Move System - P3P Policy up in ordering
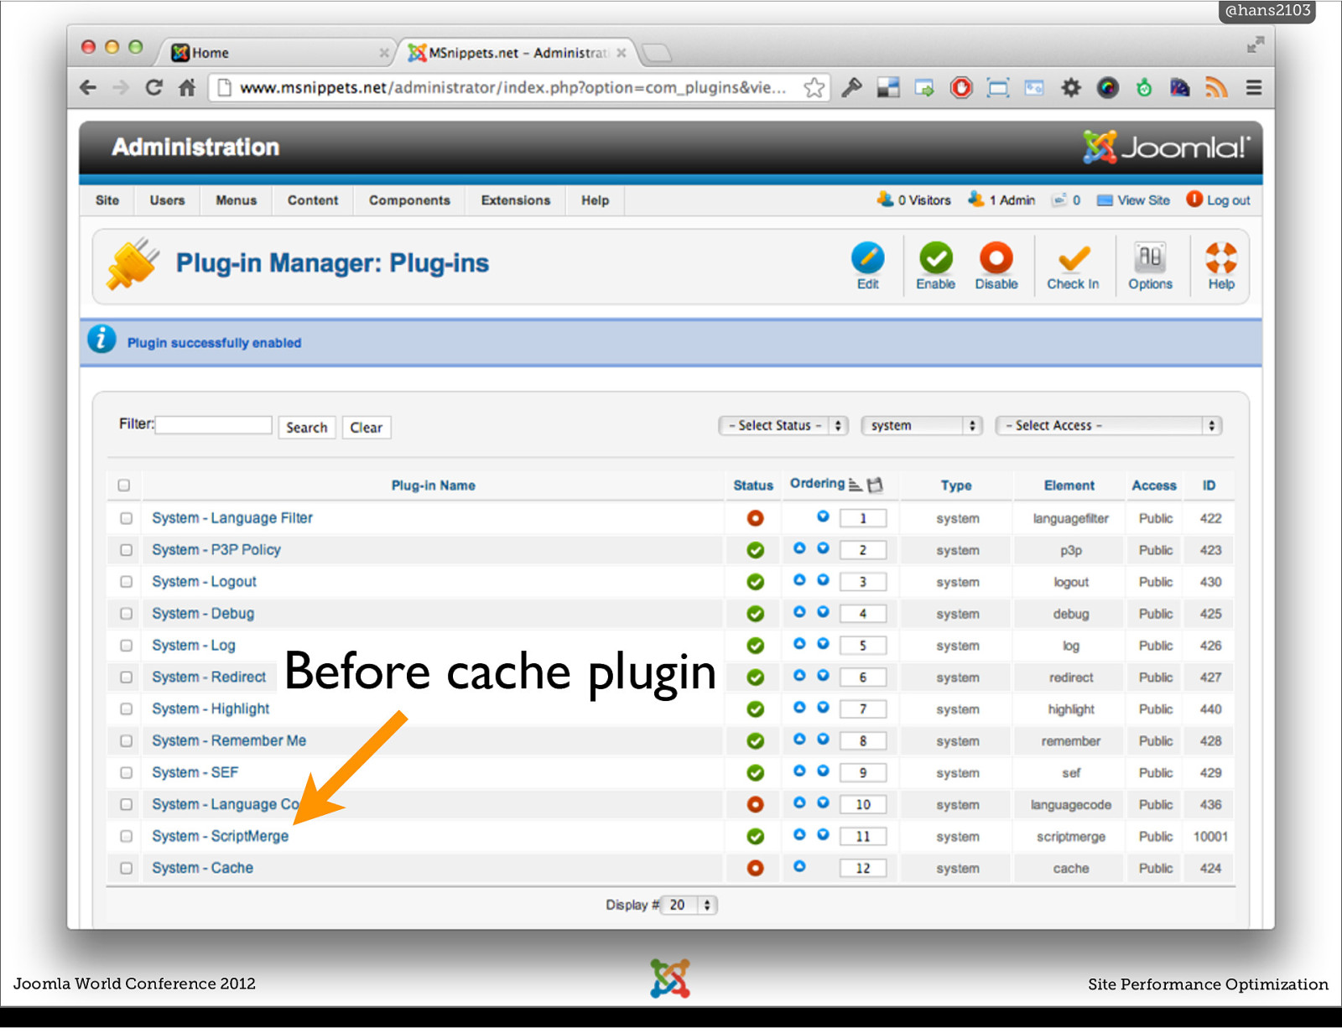 [799, 548]
